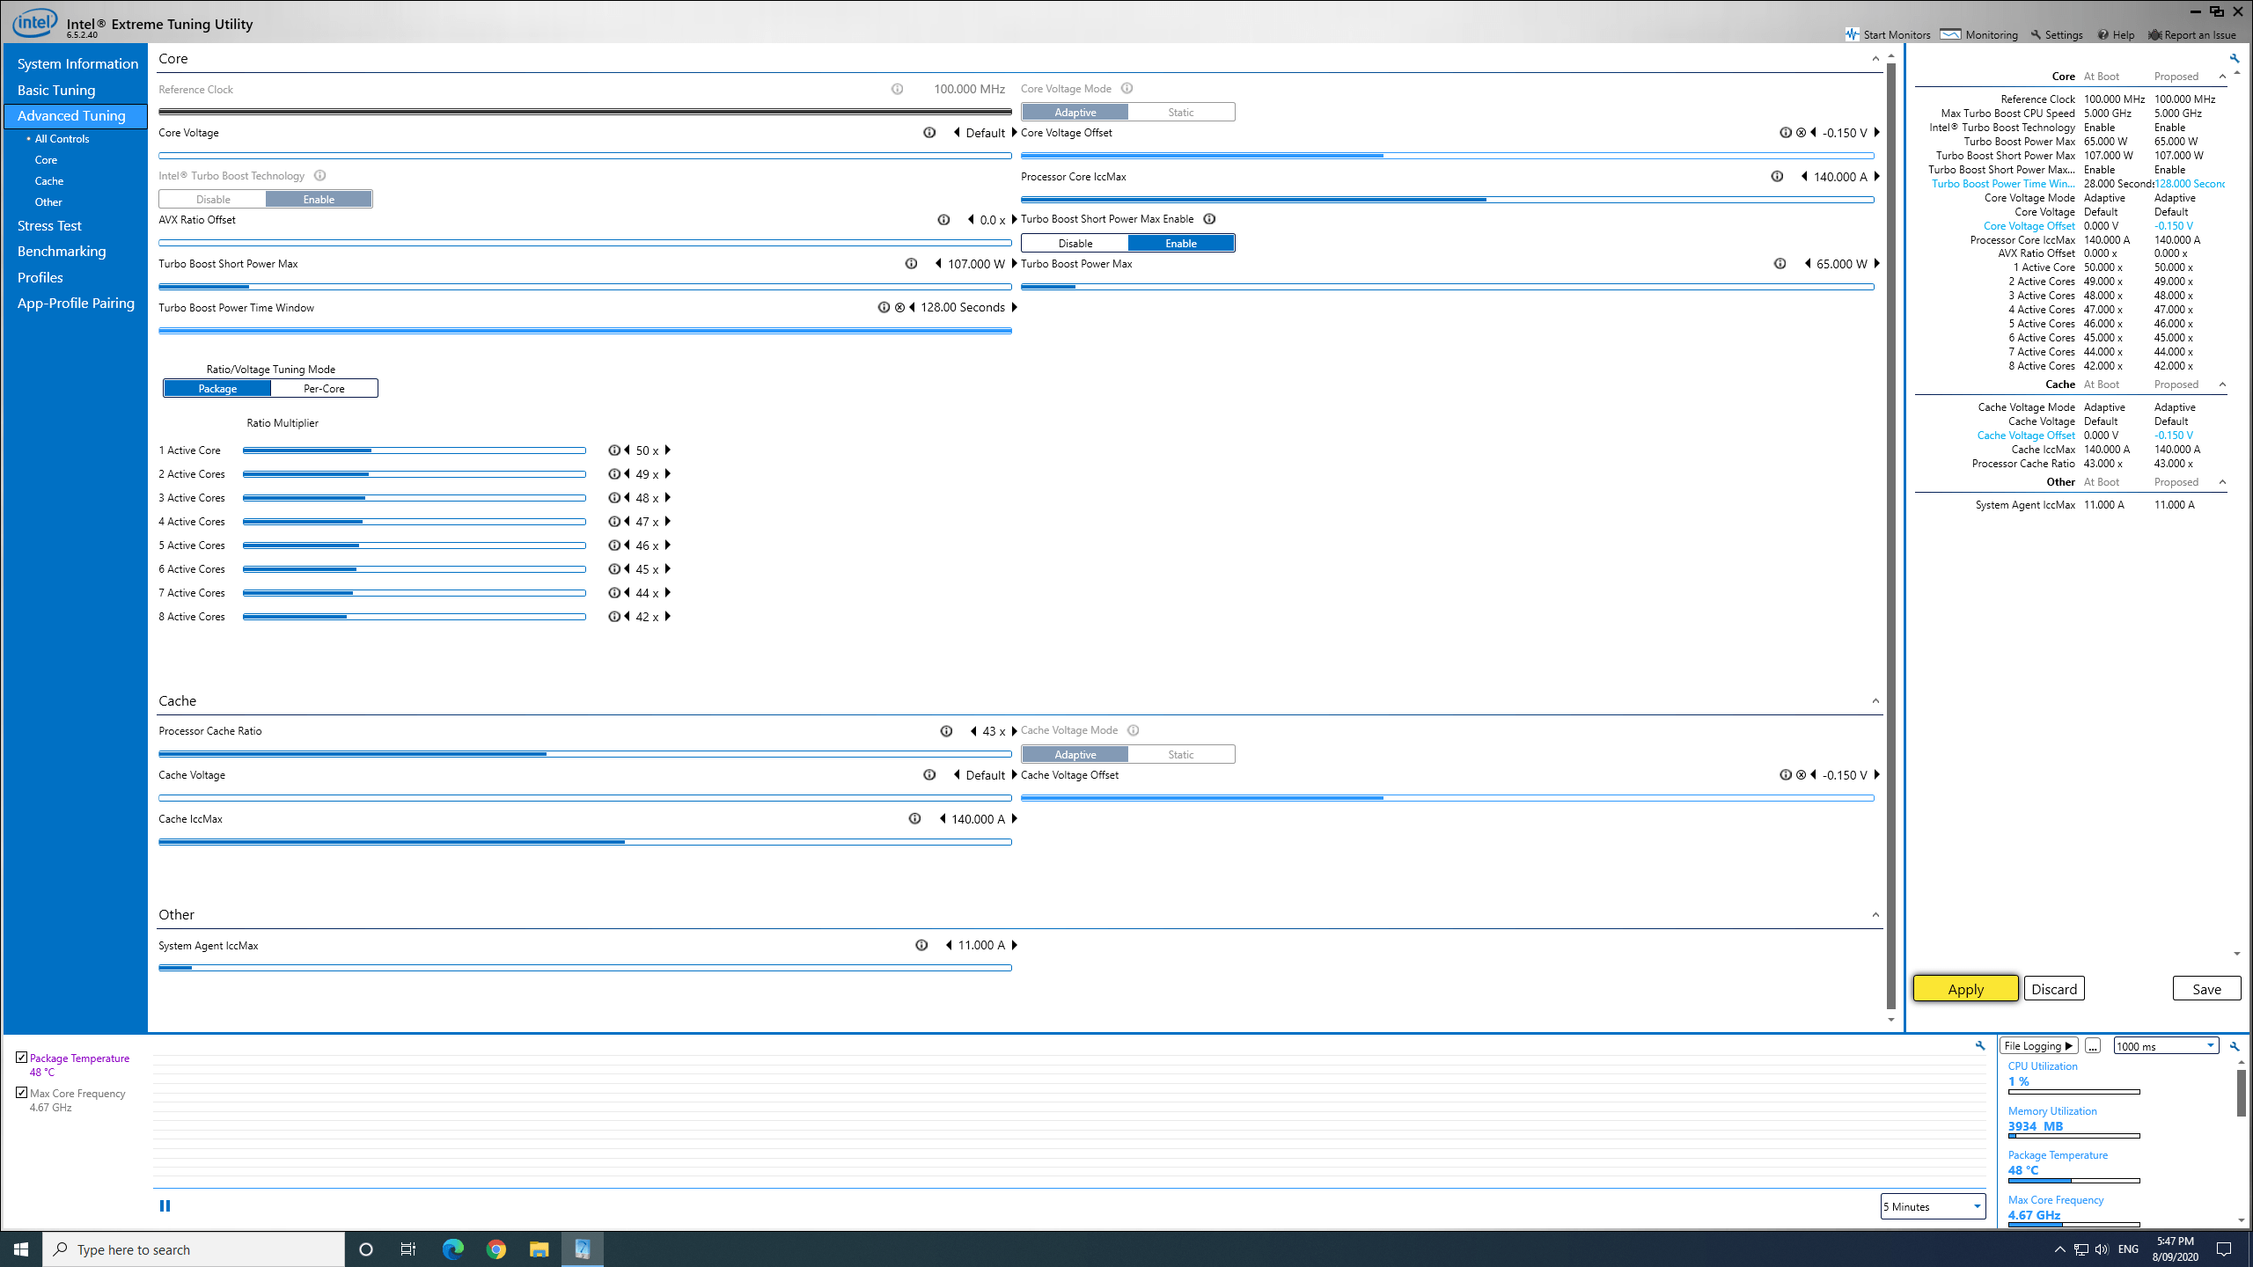The image size is (2253, 1267).
Task: Disable Intel Turbo Boost Technology
Action: [x=213, y=200]
